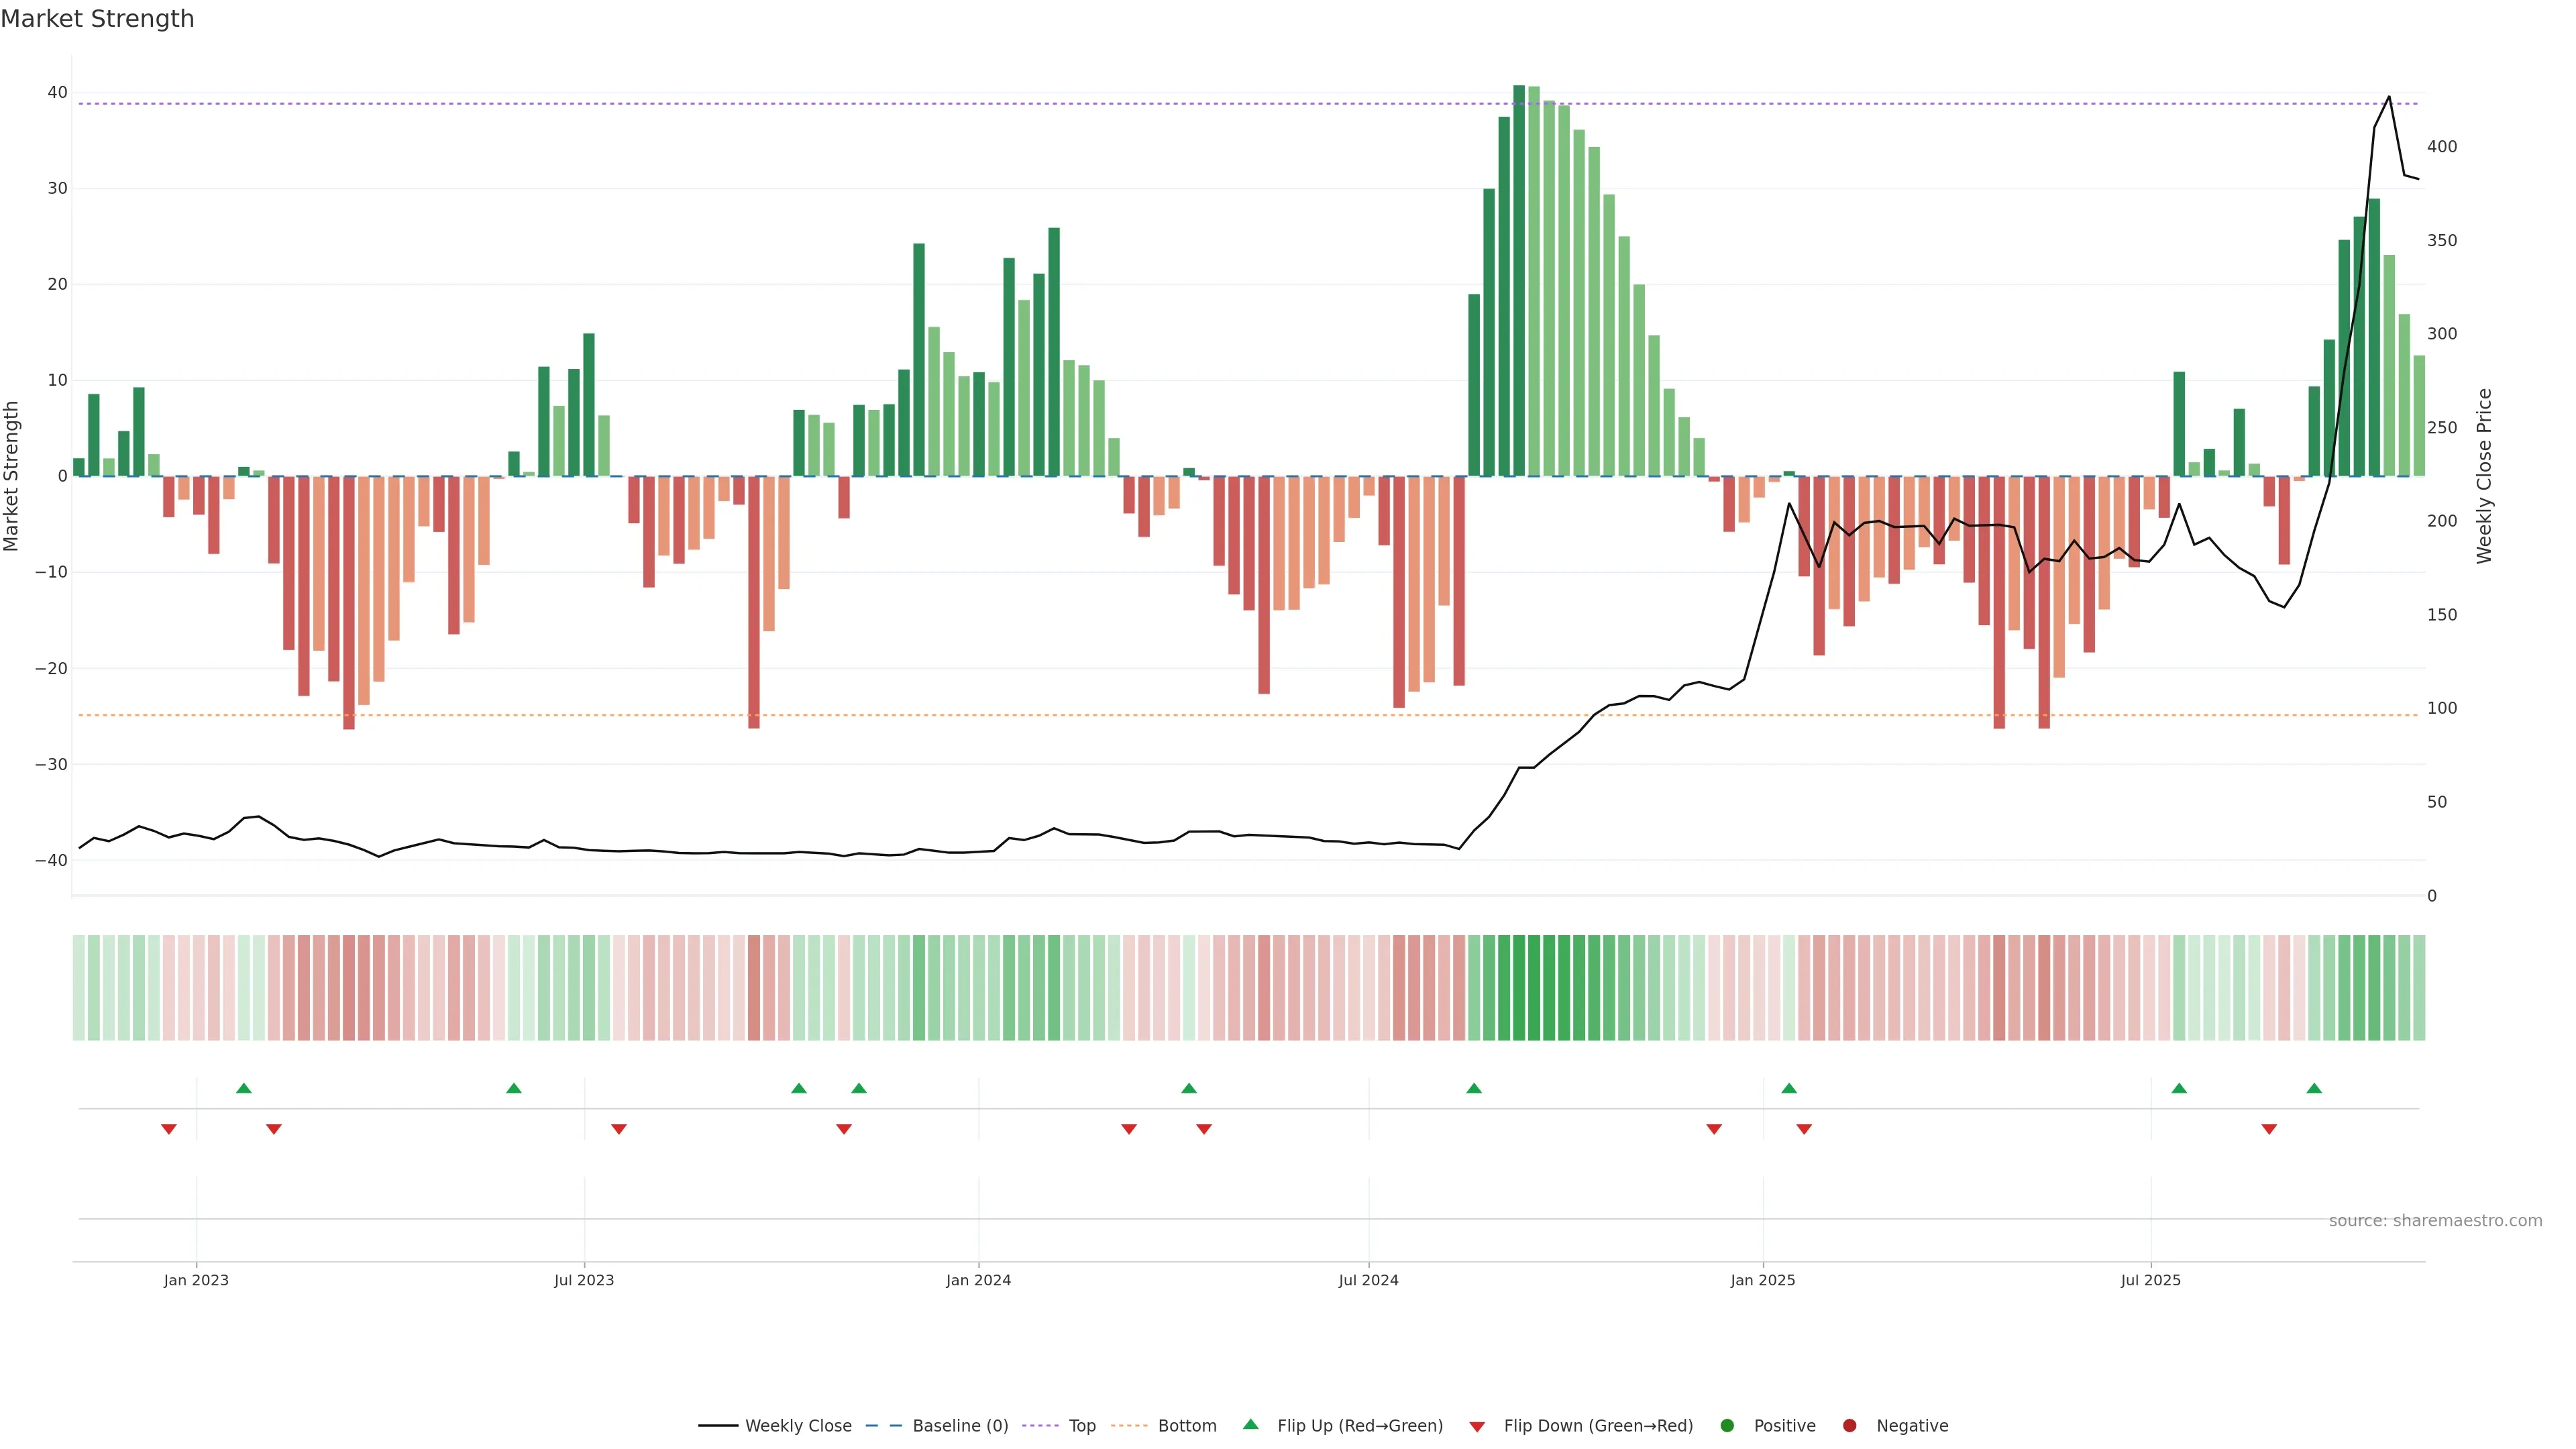Click the Negative red circle legend icon
Viewport: 2576px width, 1449px height.
(x=1849, y=1425)
